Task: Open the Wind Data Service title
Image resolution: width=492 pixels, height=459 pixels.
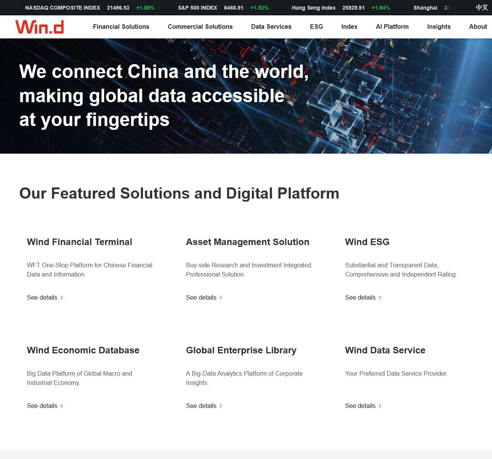Action: tap(385, 350)
